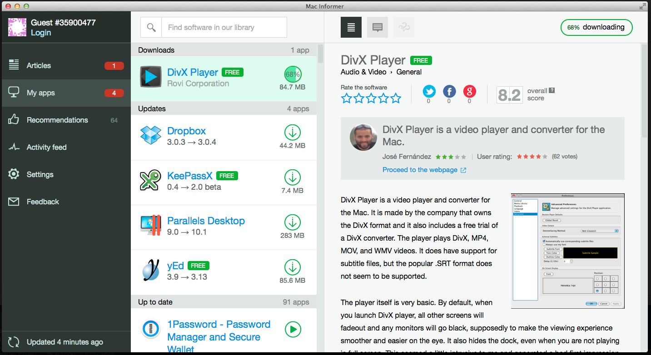Switch to the description view tab
651x355 pixels.
pyautogui.click(x=351, y=27)
